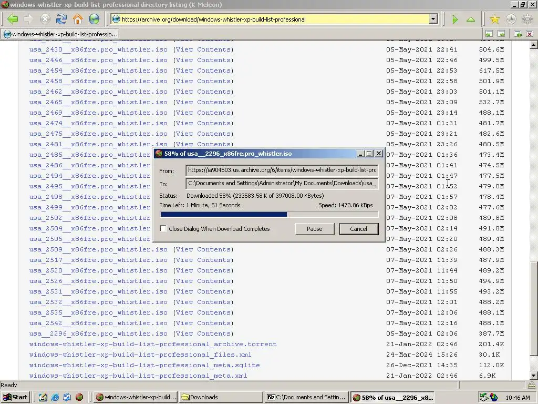Open preferences with the gear icon

point(527,19)
